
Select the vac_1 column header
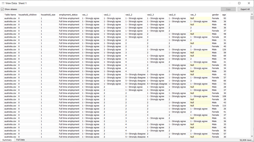85,15
